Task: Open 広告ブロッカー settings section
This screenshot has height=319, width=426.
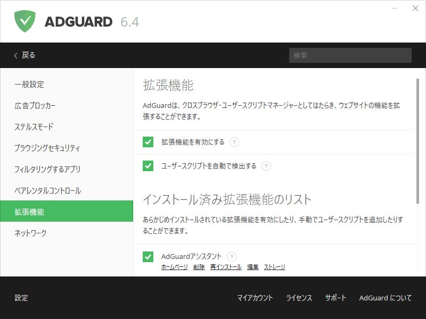Action: 67,105
